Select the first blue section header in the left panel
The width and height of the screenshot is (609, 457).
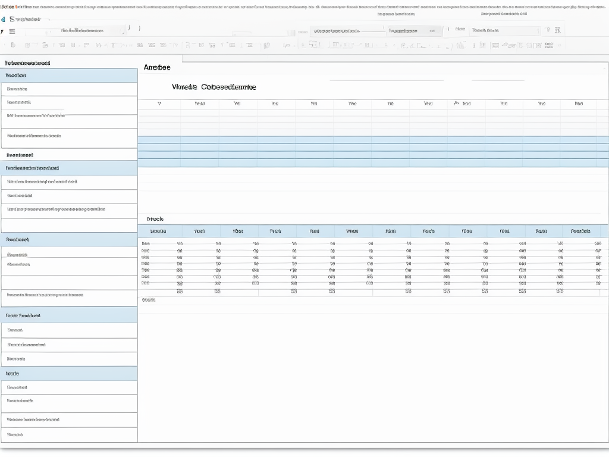[x=69, y=76]
